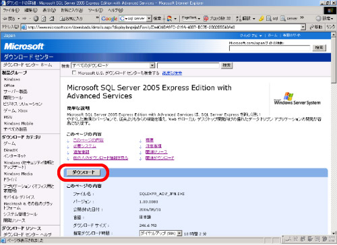Follow the 関連リソース anchor link
337x245 pixels.
(x=156, y=152)
